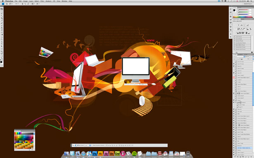Expand Channel Mixer Presets
The height and width of the screenshot is (158, 254).
point(235,47)
